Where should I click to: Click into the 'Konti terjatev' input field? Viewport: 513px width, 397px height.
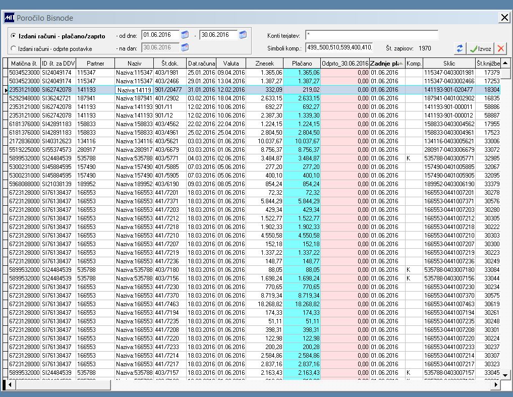[x=372, y=35]
